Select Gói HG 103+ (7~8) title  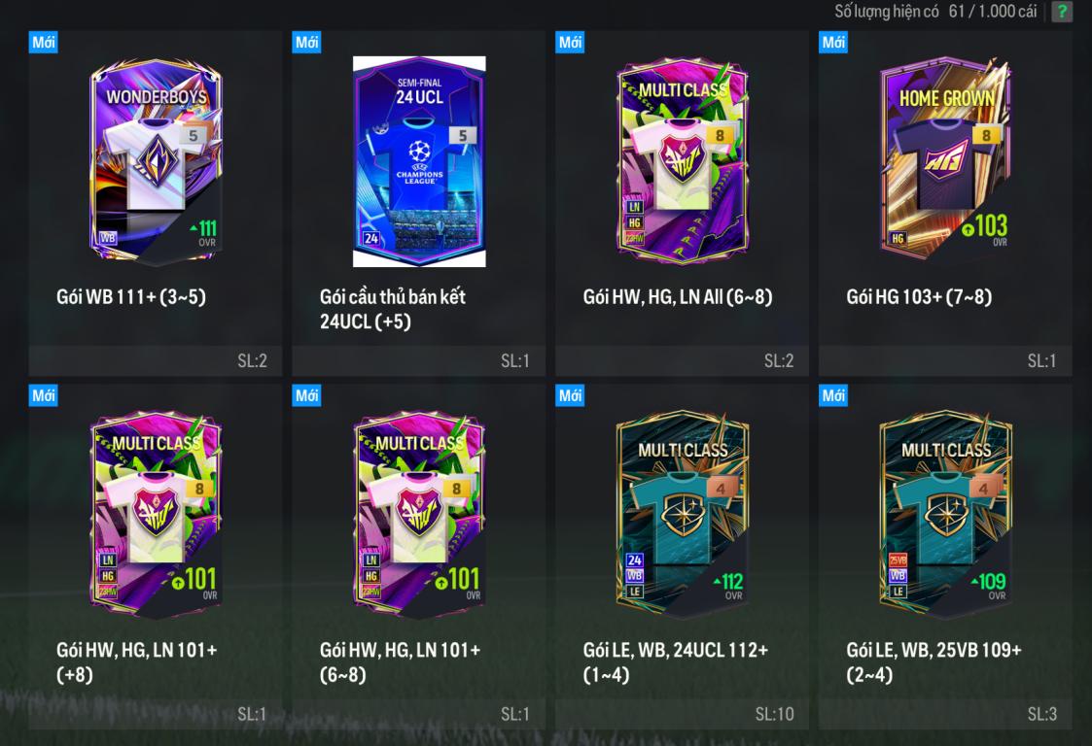(x=919, y=297)
